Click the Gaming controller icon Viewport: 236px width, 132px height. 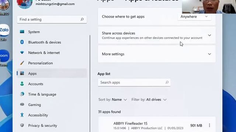(22, 104)
